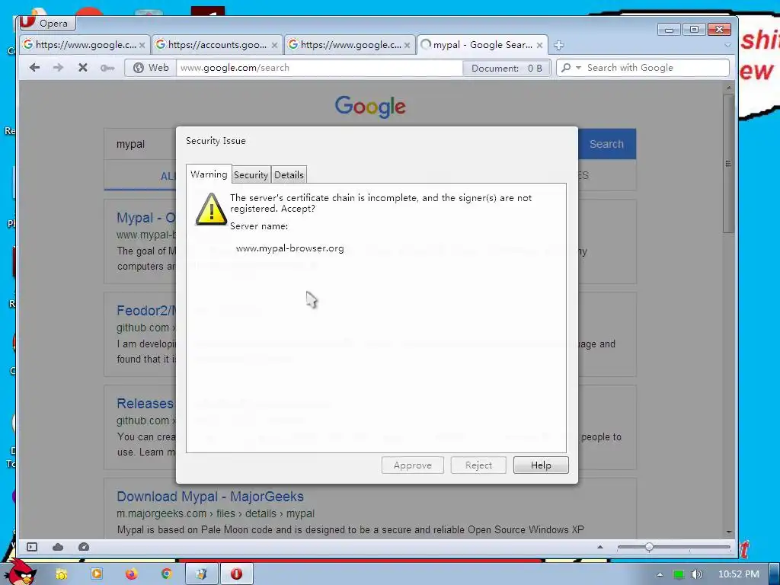Close the https://accounts.goo... tab

tap(274, 45)
